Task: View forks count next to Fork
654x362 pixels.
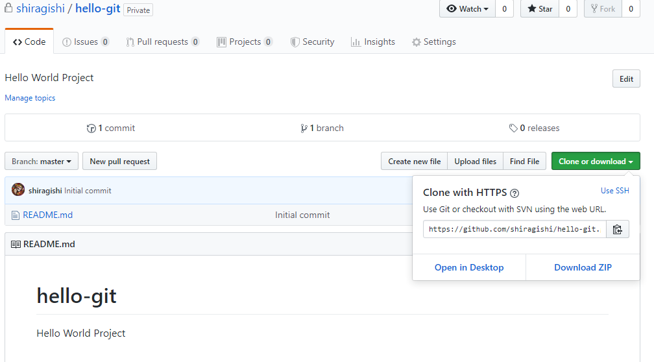Action: pos(631,9)
